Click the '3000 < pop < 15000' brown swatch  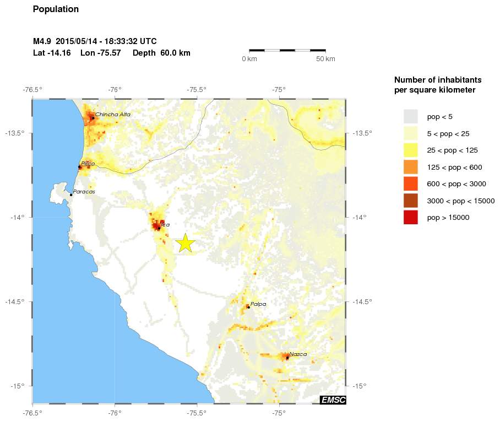[411, 201]
